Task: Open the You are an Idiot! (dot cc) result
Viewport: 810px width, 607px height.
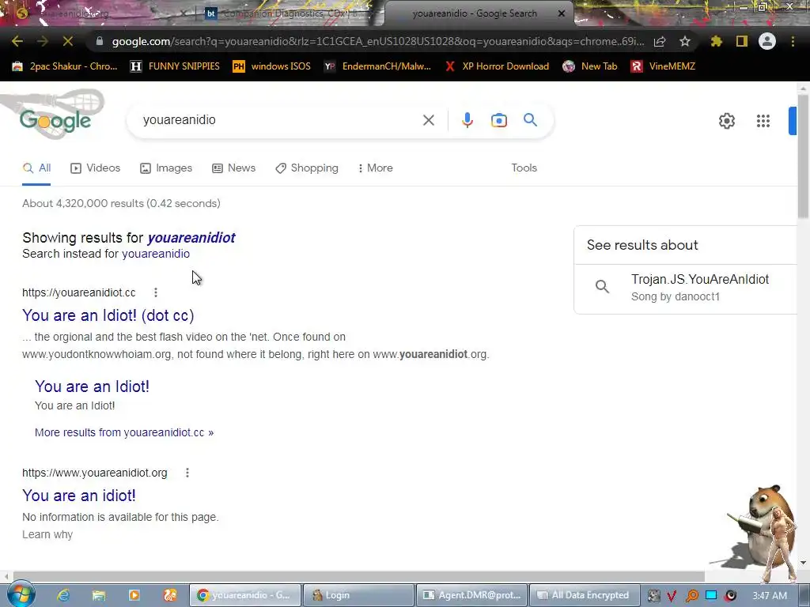Action: pyautogui.click(x=108, y=315)
